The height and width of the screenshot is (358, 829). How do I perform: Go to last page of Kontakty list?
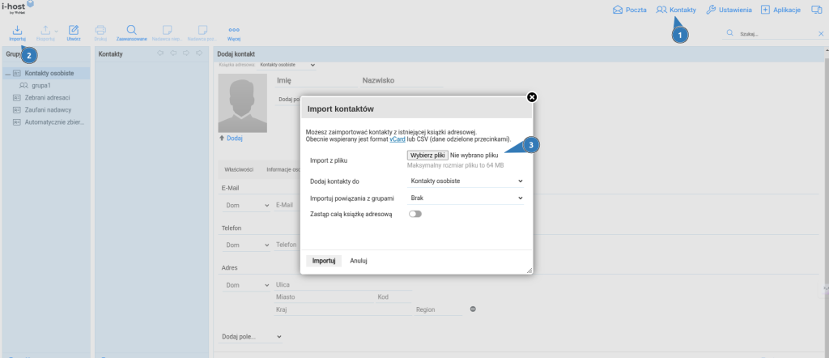(199, 53)
